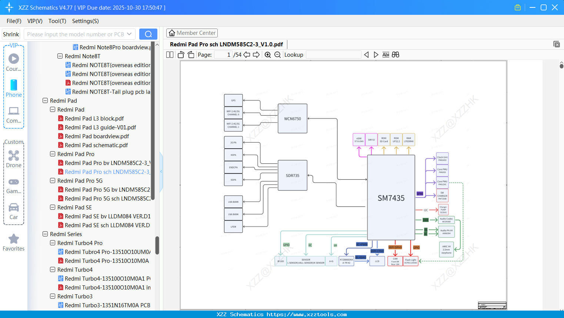This screenshot has width=564, height=318.
Task: Click the zoom in magnifier icon
Action: 268,55
